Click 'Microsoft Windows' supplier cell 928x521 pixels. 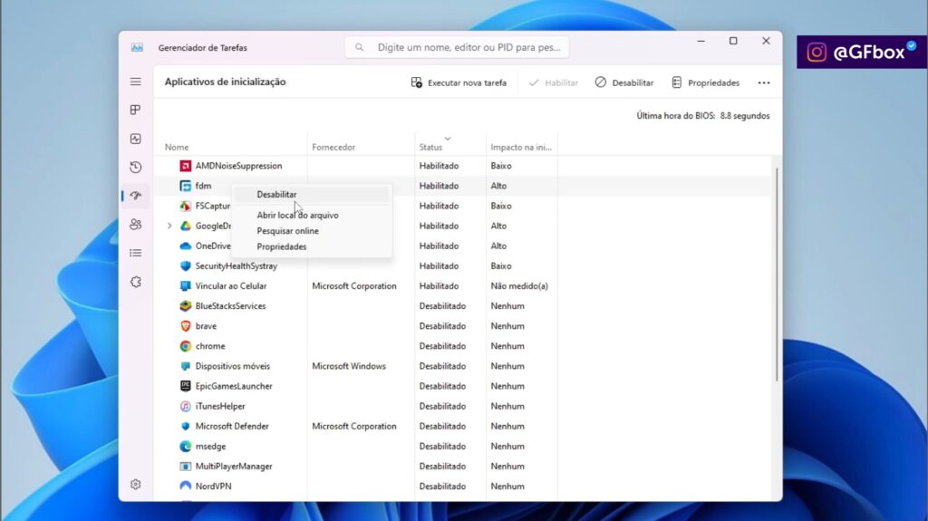click(349, 366)
